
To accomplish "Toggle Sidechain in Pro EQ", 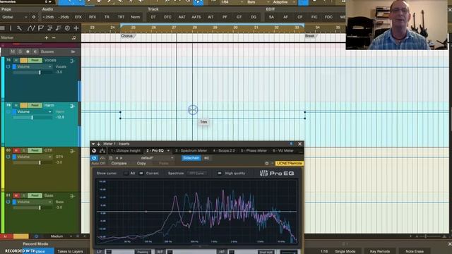I will pyautogui.click(x=191, y=158).
